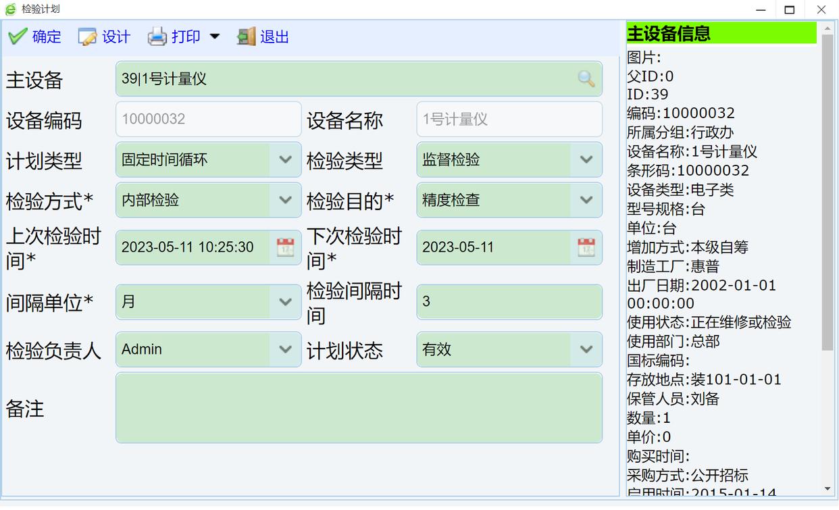Expand the 检验方式 combo box

tap(286, 200)
